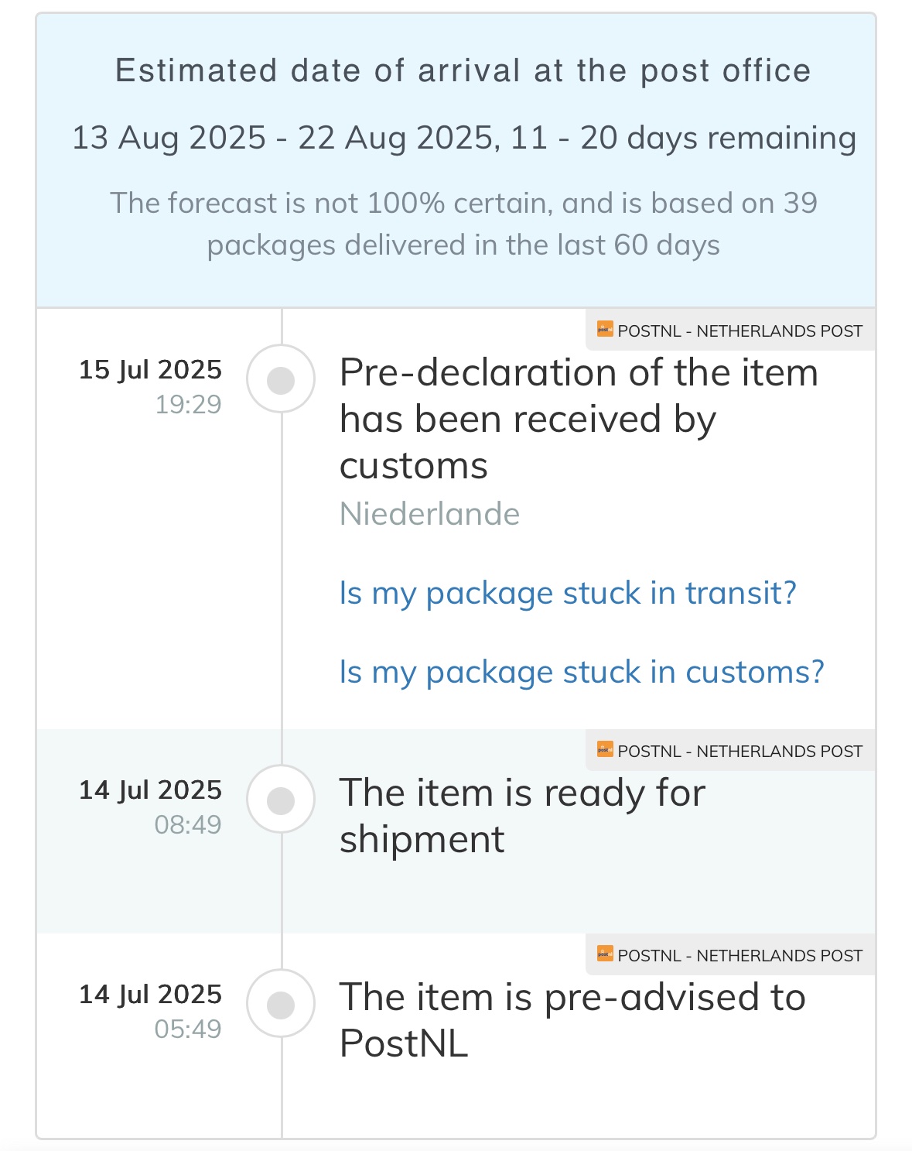The width and height of the screenshot is (912, 1151).
Task: Click 'The item is ready for shipment' text
Action: click(522, 816)
